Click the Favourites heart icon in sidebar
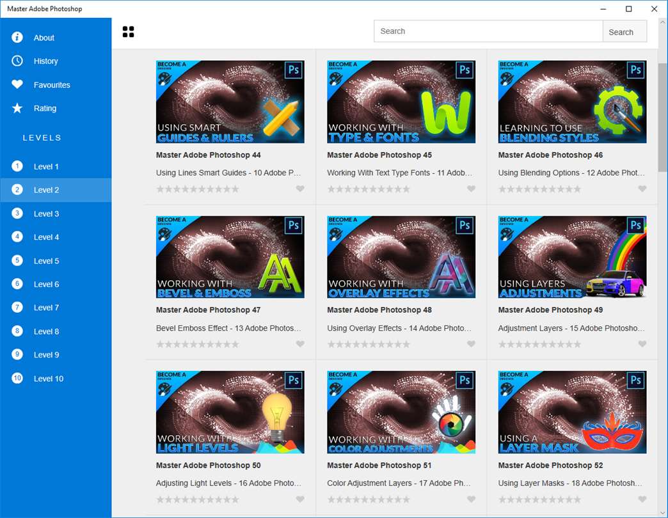 click(17, 84)
